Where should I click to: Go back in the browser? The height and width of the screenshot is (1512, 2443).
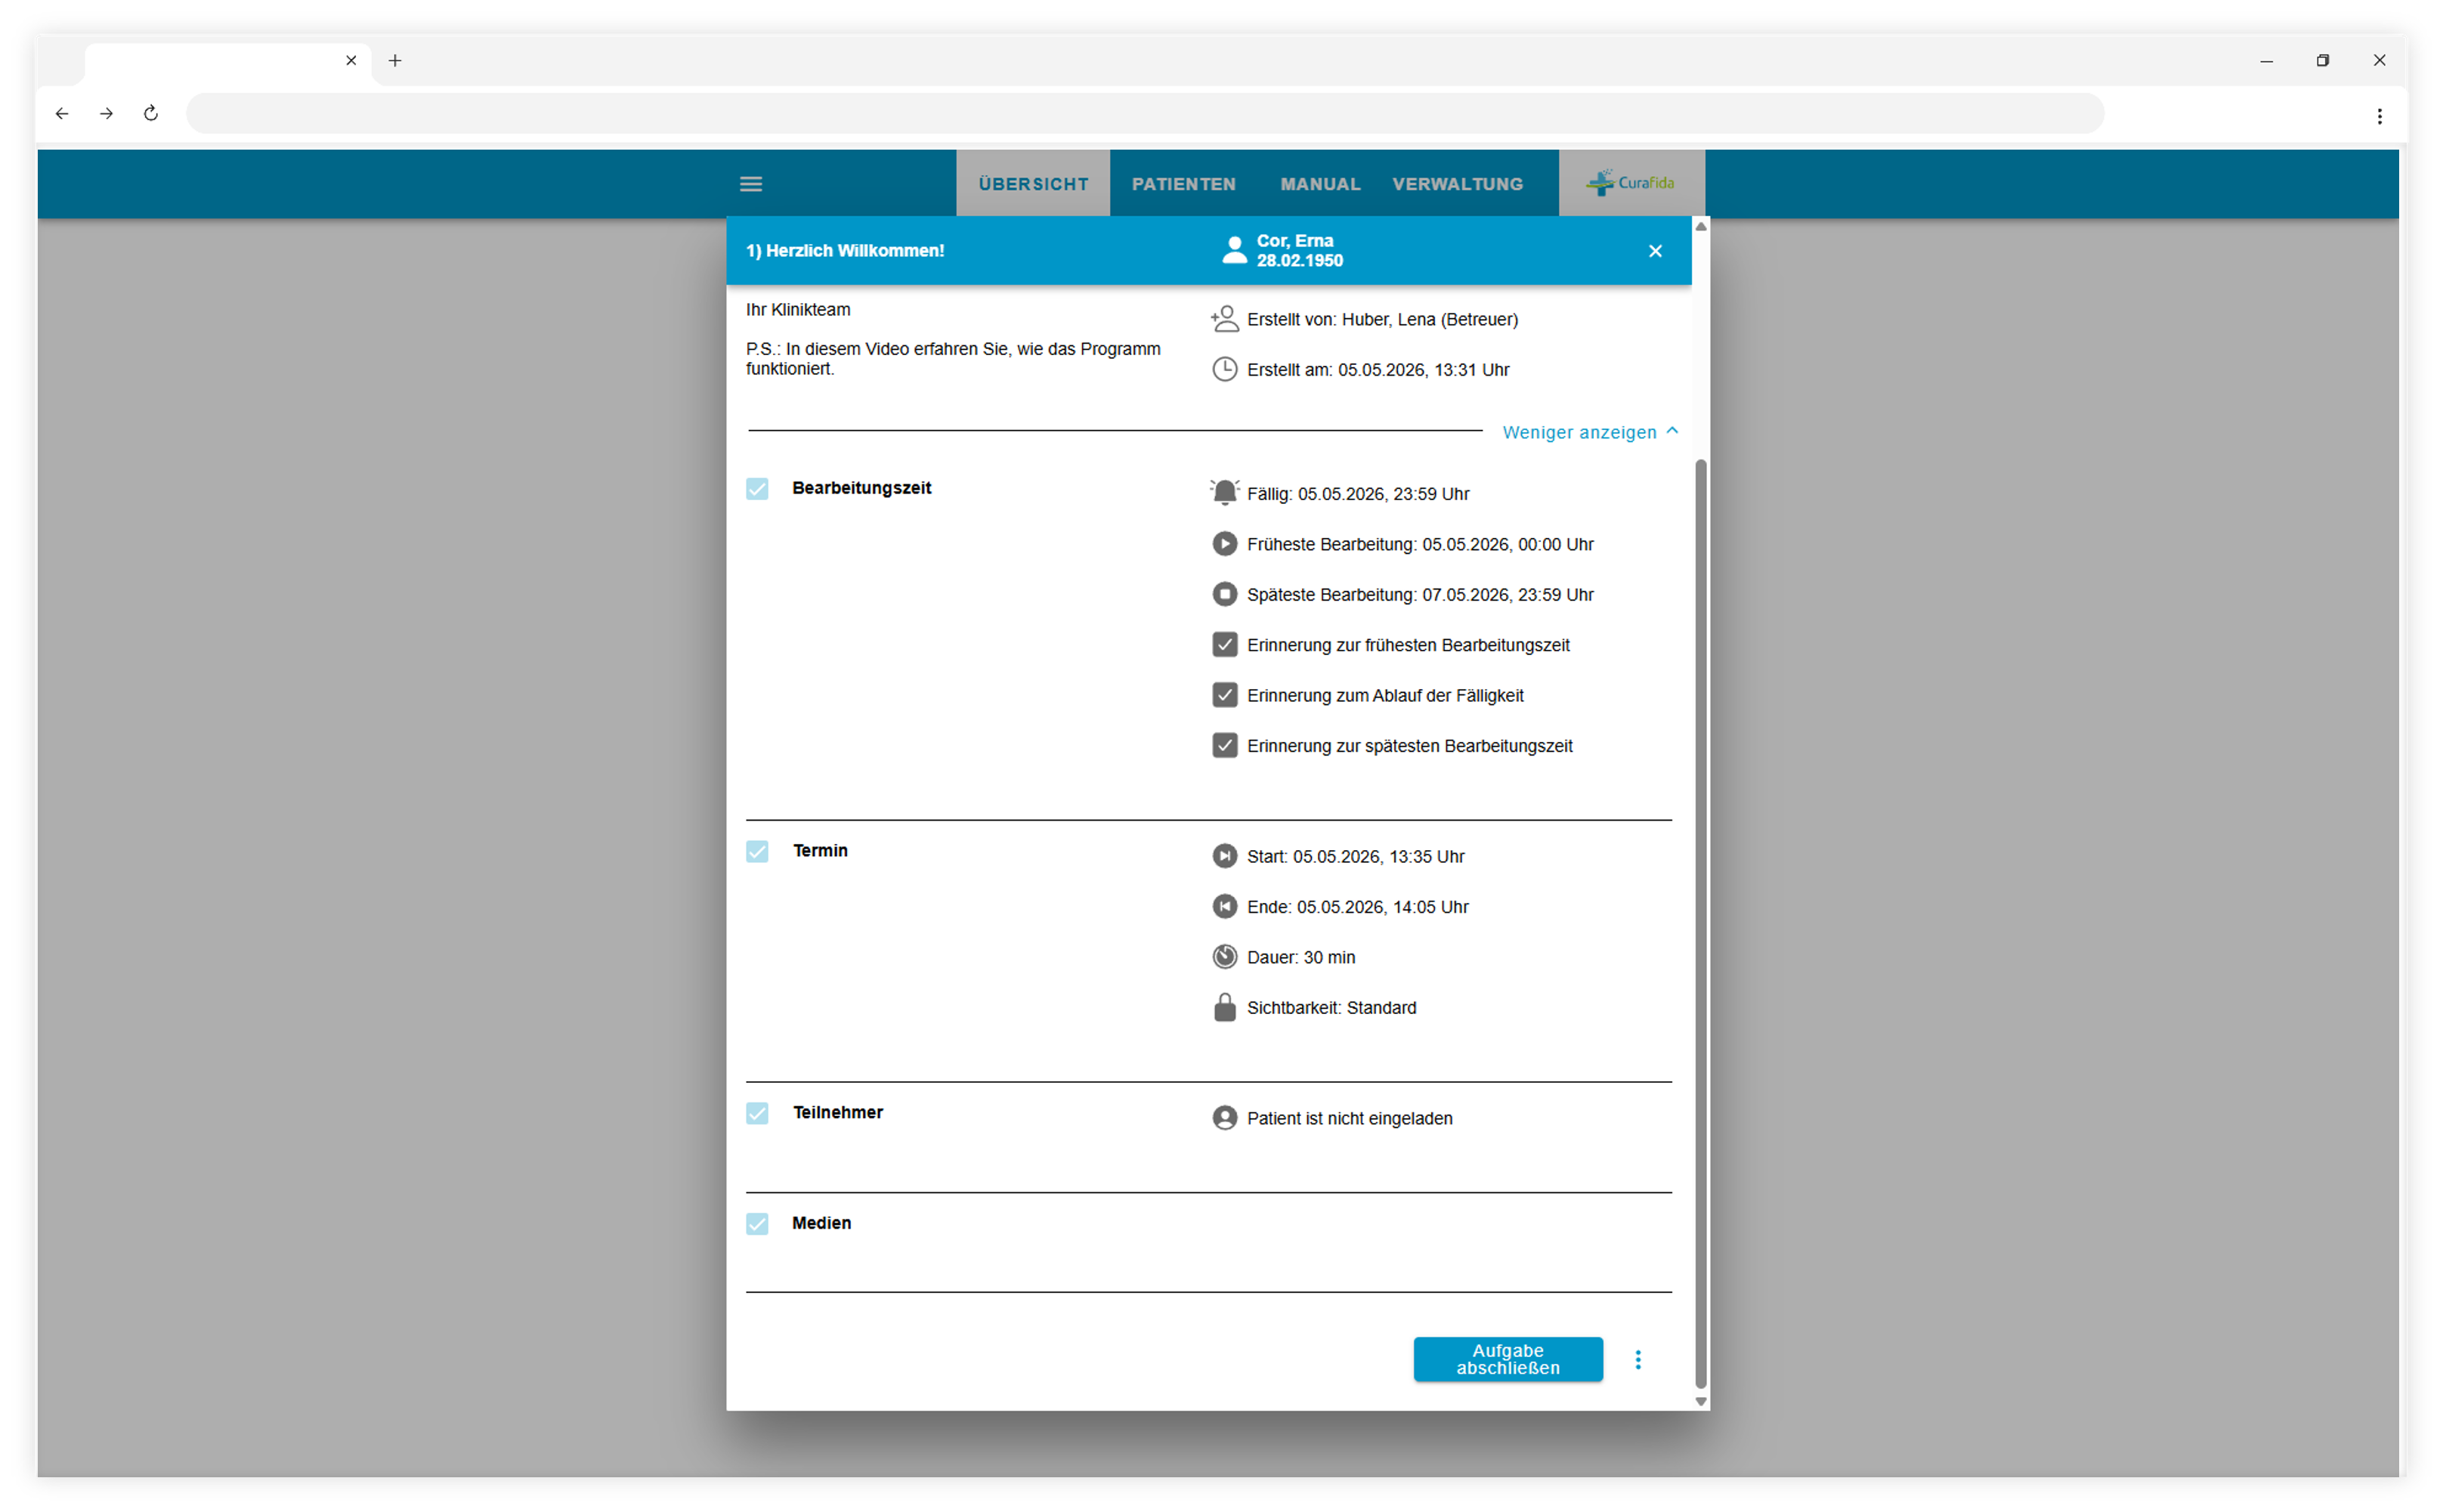[62, 113]
